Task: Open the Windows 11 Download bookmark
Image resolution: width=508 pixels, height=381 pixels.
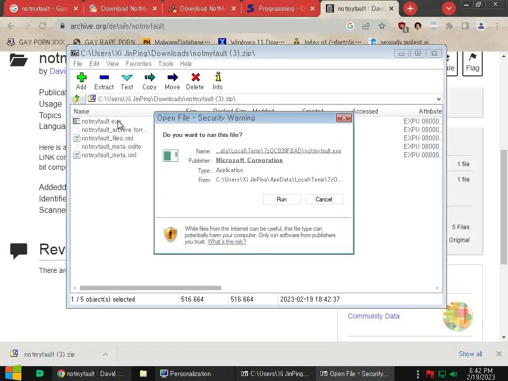Action: [252, 42]
